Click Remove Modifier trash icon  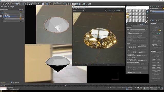[157, 20]
